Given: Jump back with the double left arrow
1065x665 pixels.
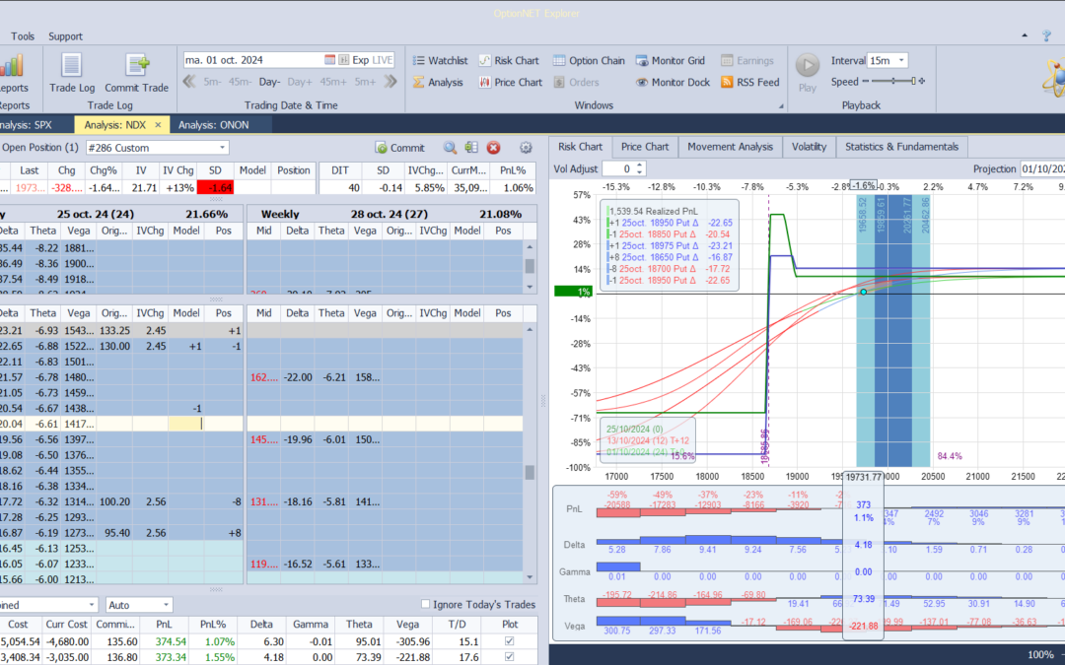Looking at the screenshot, I should click(x=189, y=82).
